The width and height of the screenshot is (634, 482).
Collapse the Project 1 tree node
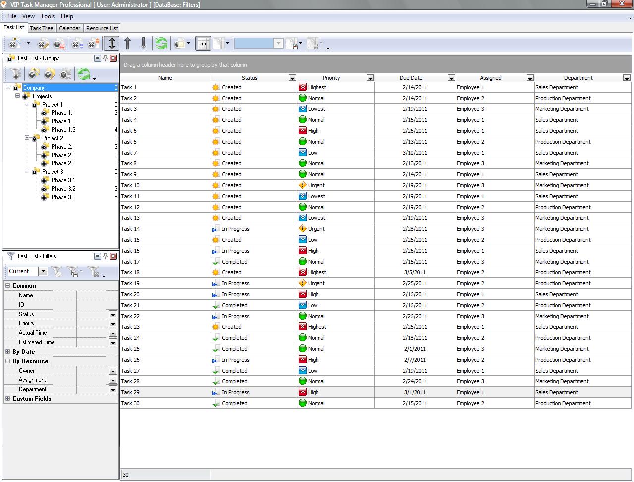click(27, 105)
